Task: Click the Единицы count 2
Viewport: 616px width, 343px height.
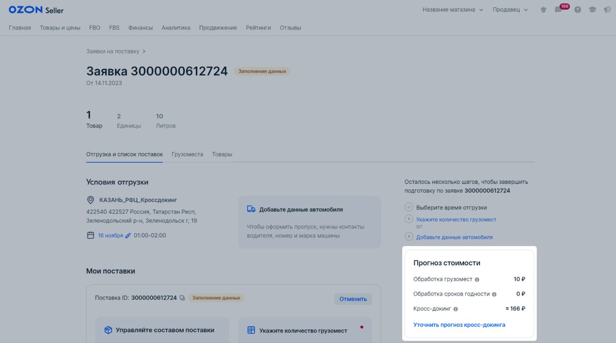Action: [x=119, y=116]
